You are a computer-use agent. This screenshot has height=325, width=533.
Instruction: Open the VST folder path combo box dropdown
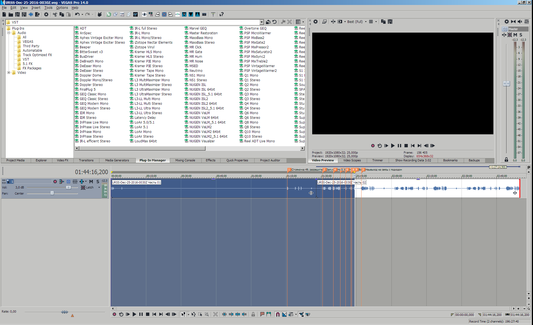click(x=262, y=22)
